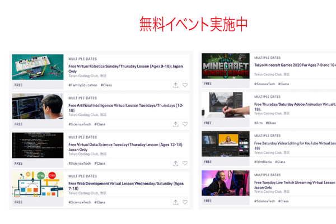This screenshot has height=224, width=336.
Task: Like the Free Virtual Robotics lesson event
Action: (185, 85)
